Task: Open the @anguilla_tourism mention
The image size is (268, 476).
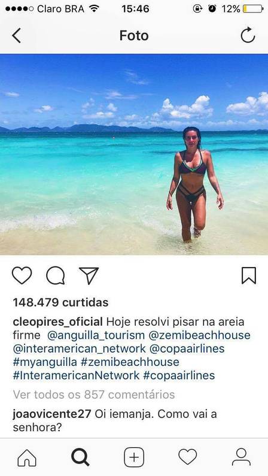Action: (96, 335)
